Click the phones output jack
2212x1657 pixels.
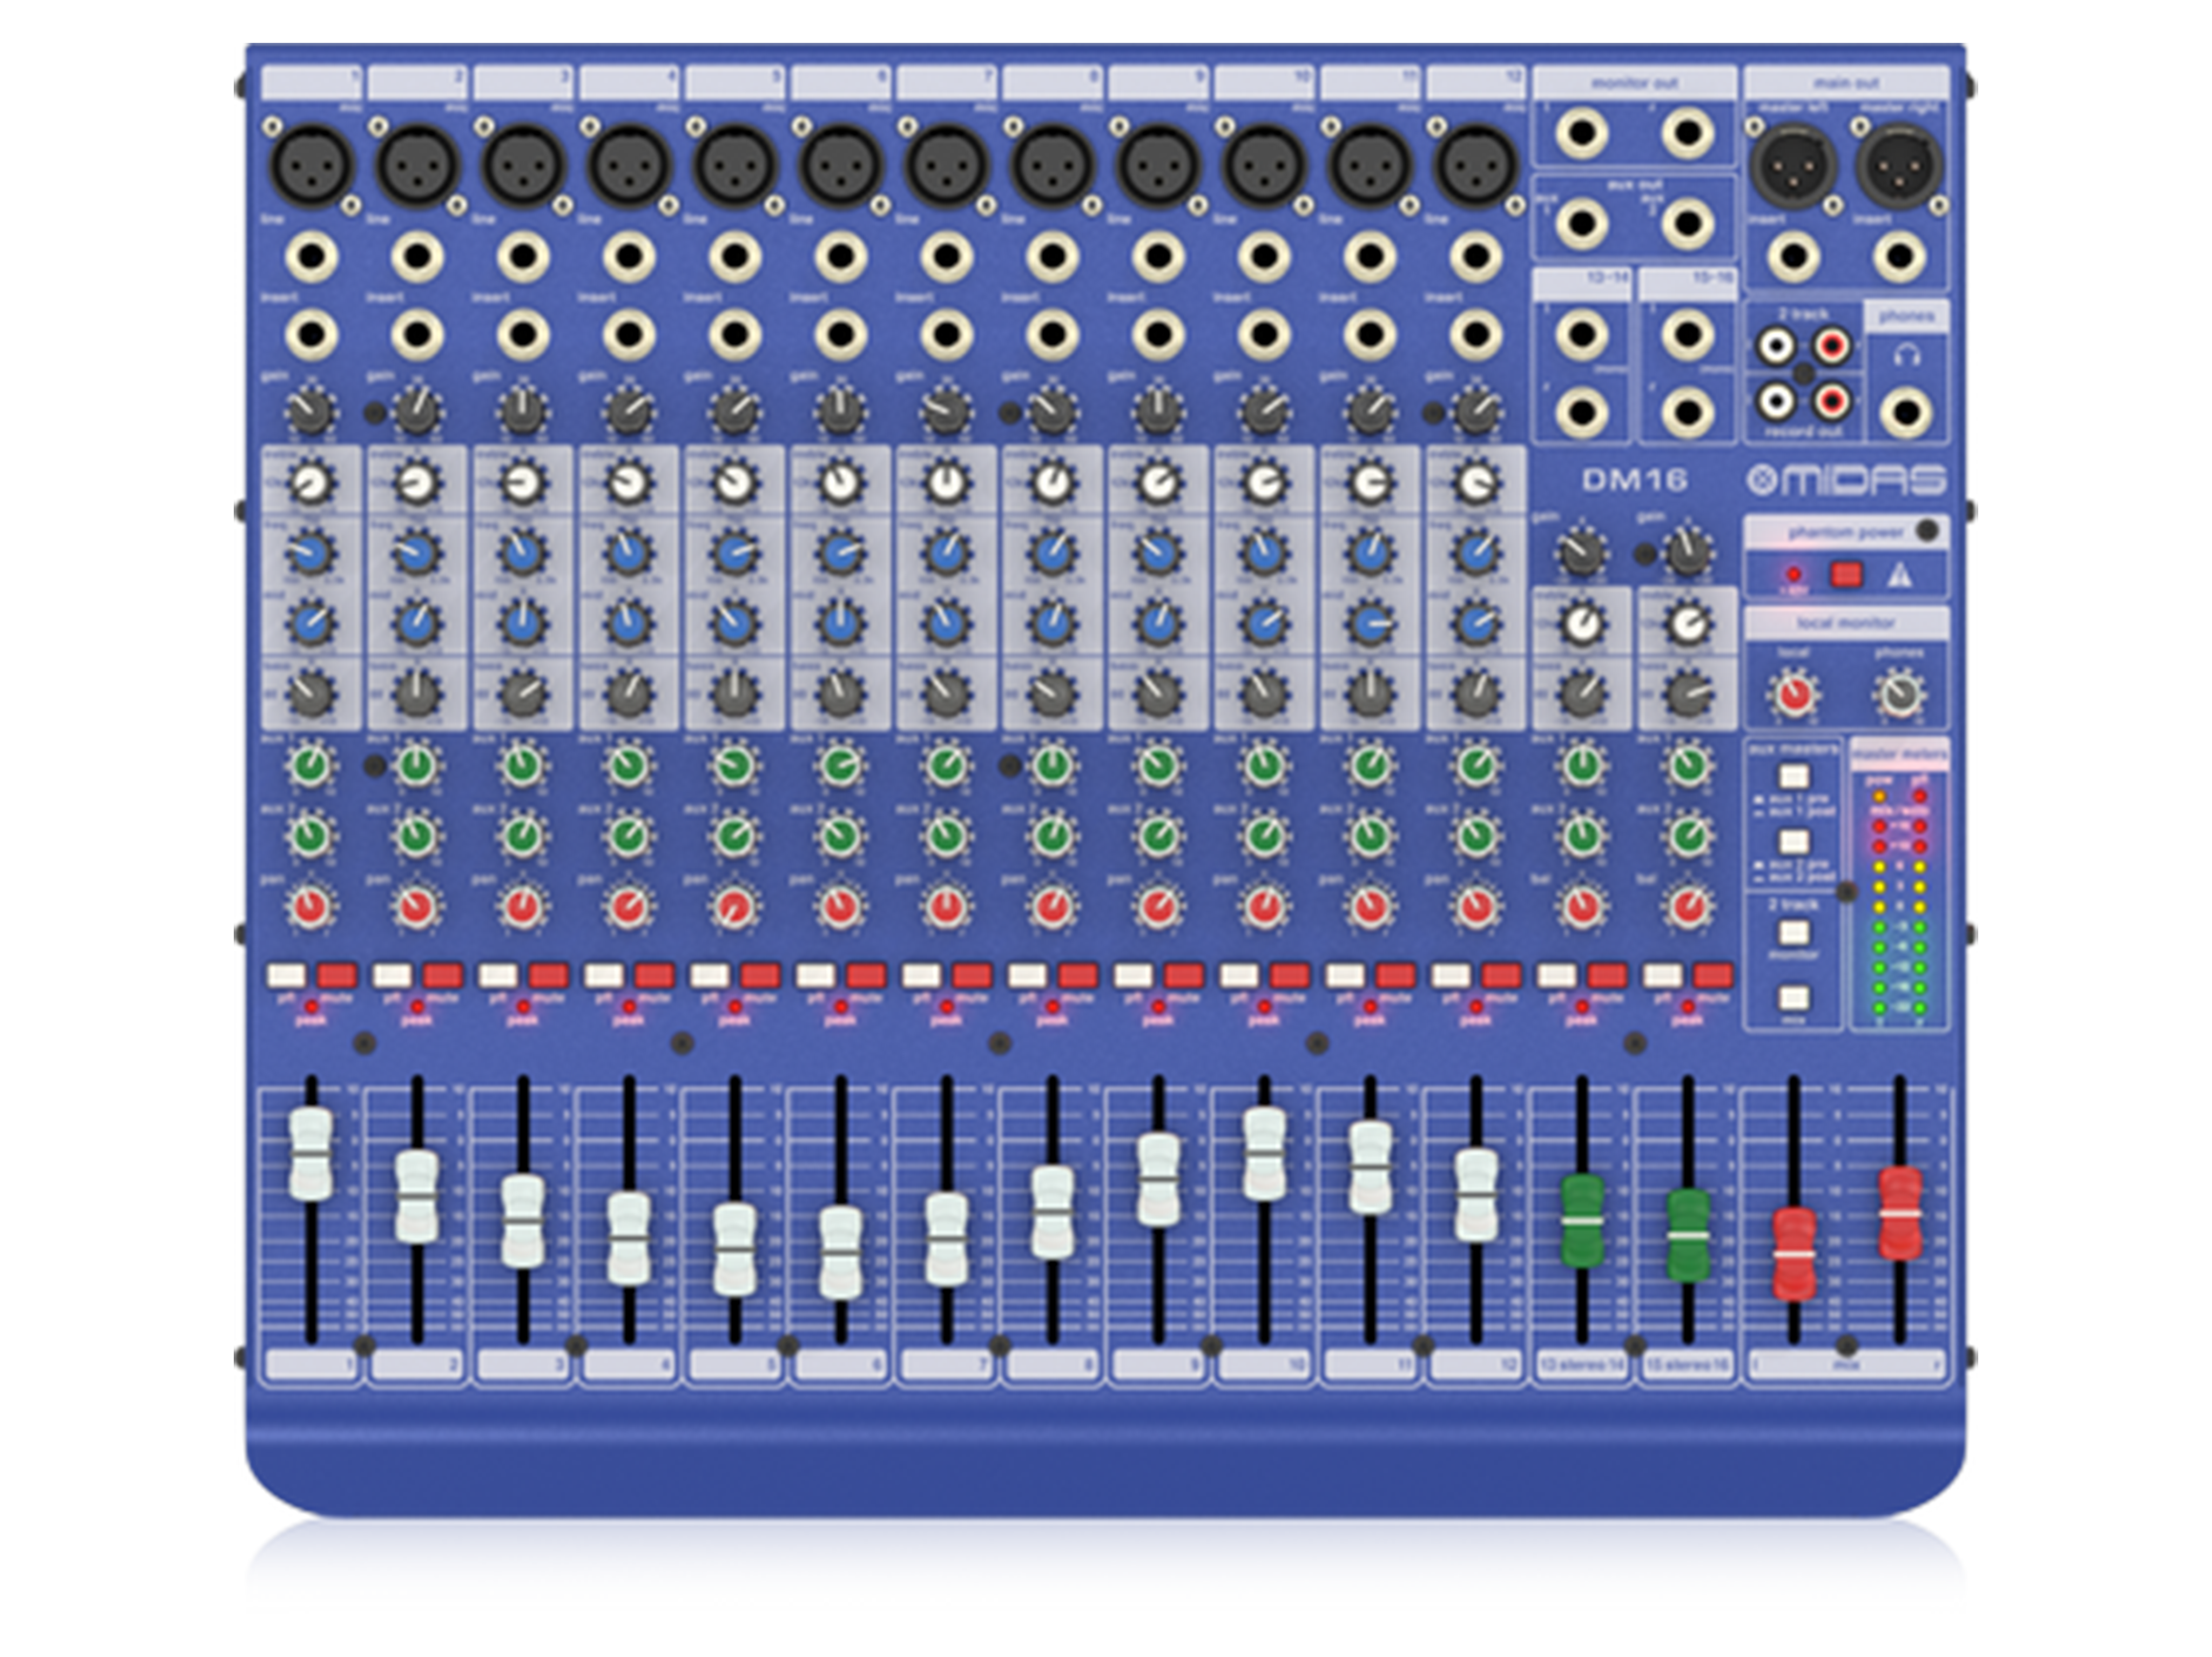coord(1906,412)
